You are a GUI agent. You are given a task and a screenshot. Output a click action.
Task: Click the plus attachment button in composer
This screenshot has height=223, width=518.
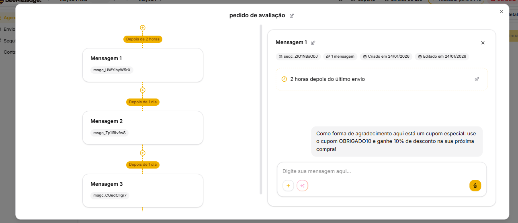pos(288,186)
